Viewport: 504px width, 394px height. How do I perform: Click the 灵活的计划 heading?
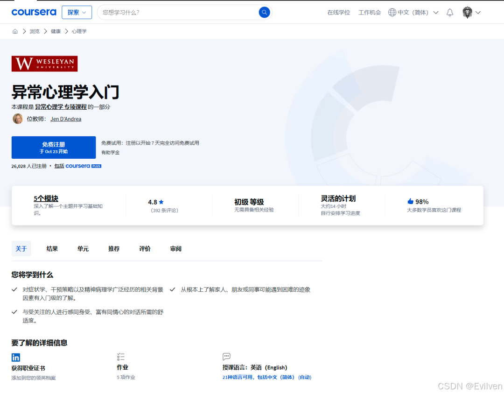coord(338,198)
